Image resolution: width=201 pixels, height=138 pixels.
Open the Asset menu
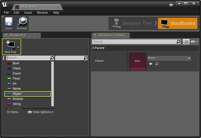pyautogui.click(x=28, y=13)
